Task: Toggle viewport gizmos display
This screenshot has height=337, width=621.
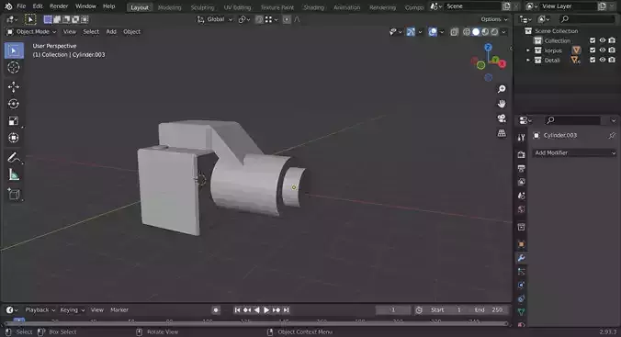Action: pos(411,32)
